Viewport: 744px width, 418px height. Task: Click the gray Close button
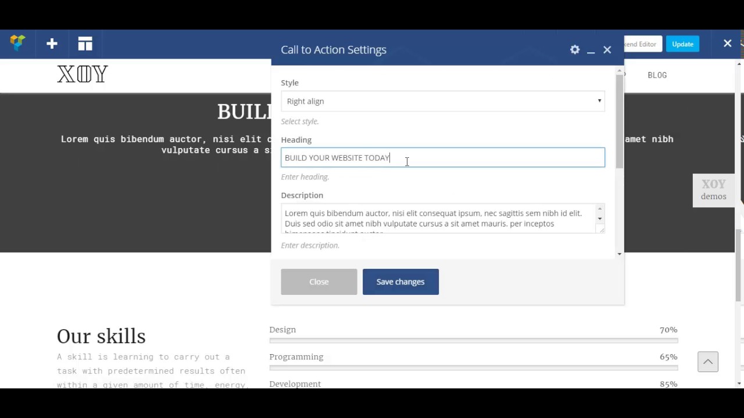[319, 282]
